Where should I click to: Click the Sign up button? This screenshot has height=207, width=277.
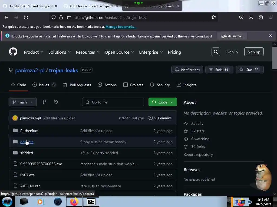[x=254, y=52]
